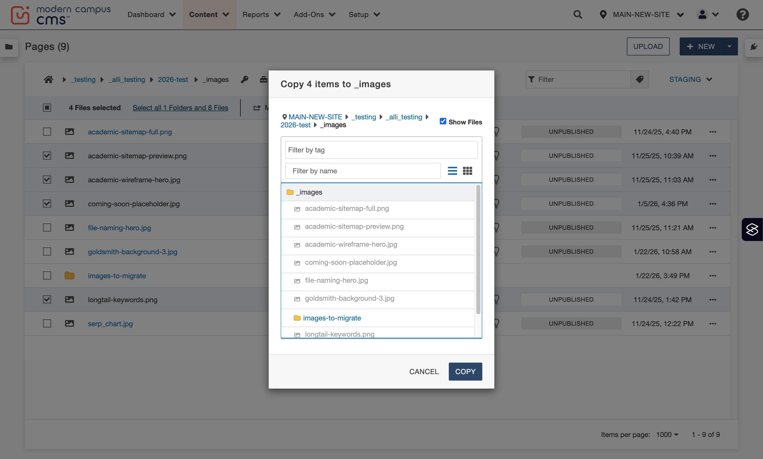Open the user account dropdown

point(707,14)
